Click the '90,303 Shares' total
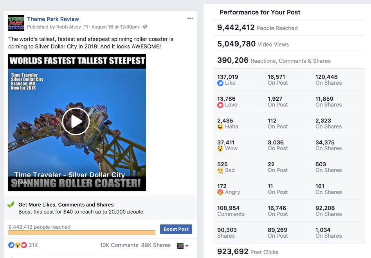The width and height of the screenshot is (371, 258). tap(227, 233)
